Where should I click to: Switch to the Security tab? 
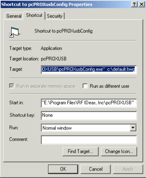tap(55, 16)
